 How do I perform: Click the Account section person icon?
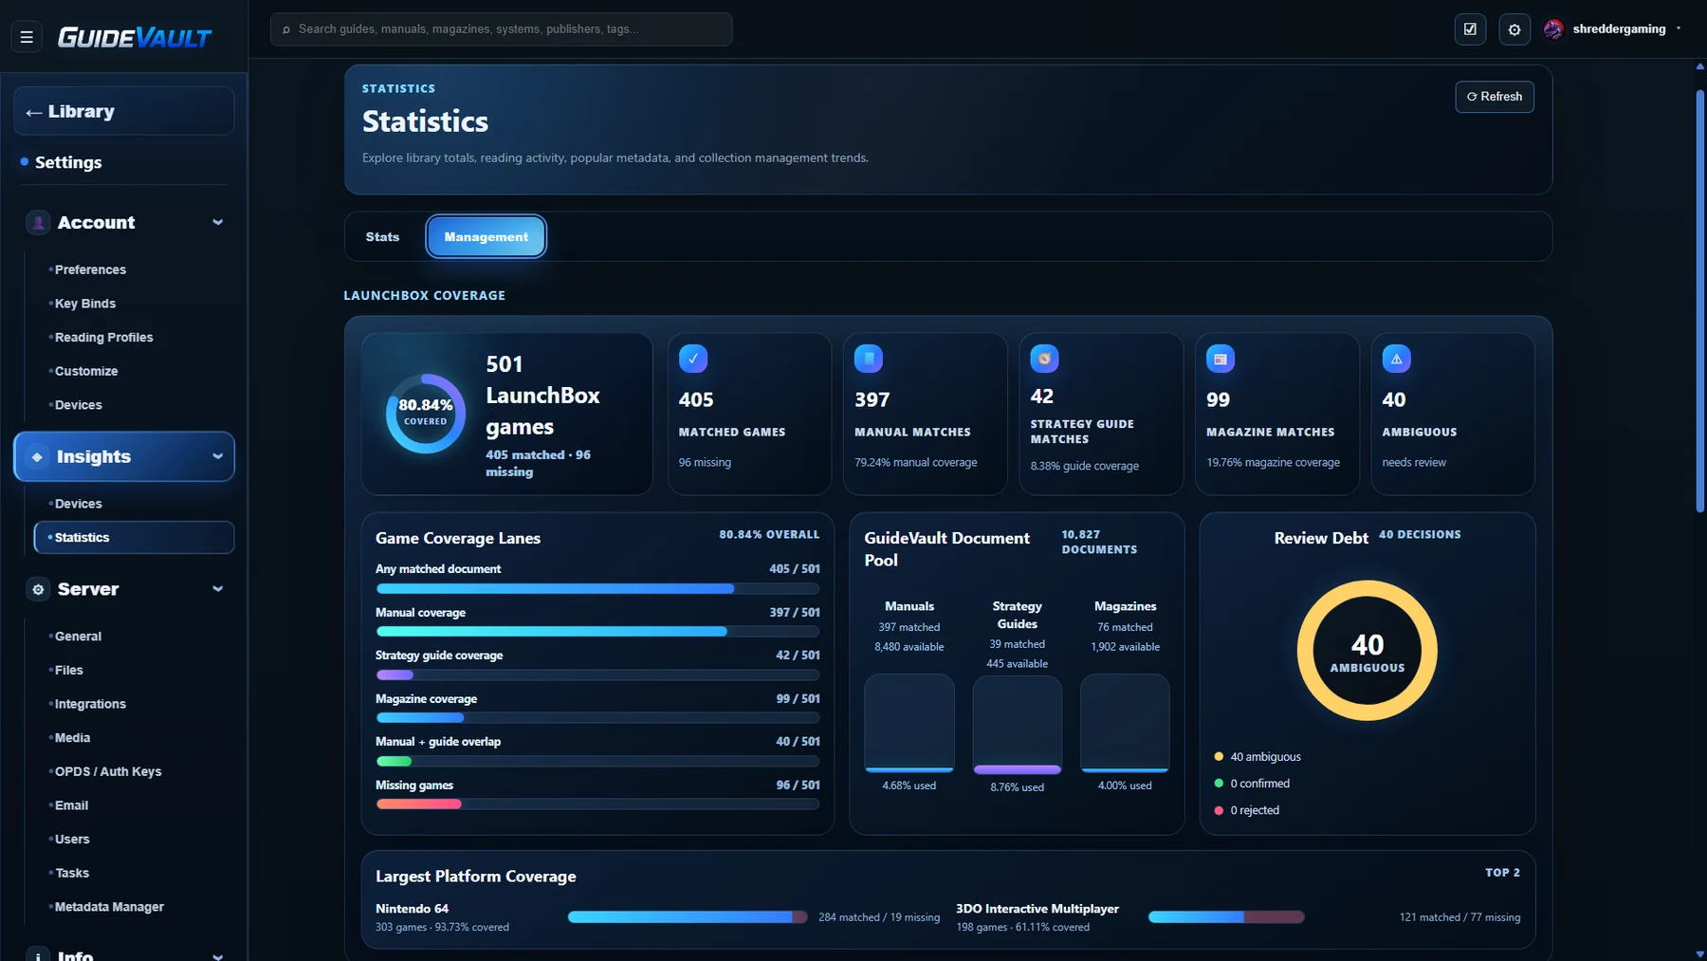38,223
